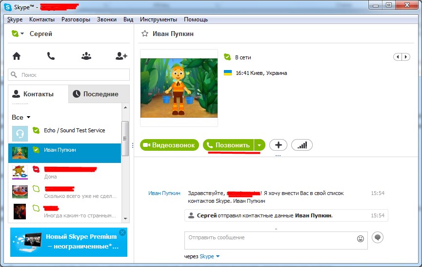Viewport: 422px width, 267px height.
Task: Open the Контакты menu
Action: pyautogui.click(x=42, y=19)
